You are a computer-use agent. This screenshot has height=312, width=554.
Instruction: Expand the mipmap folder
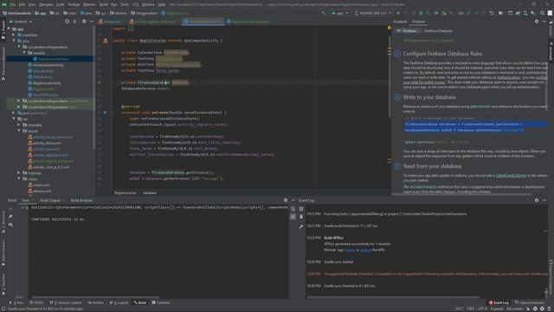(19, 173)
